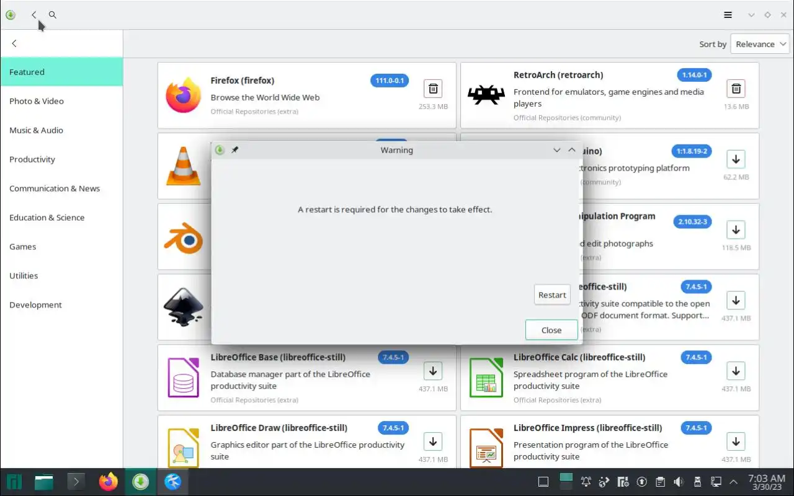Open the hamburger menu in the header
Screen dimensions: 794x496
[x=728, y=15]
